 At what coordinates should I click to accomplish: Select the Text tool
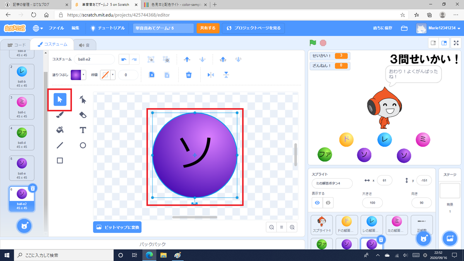[83, 130]
